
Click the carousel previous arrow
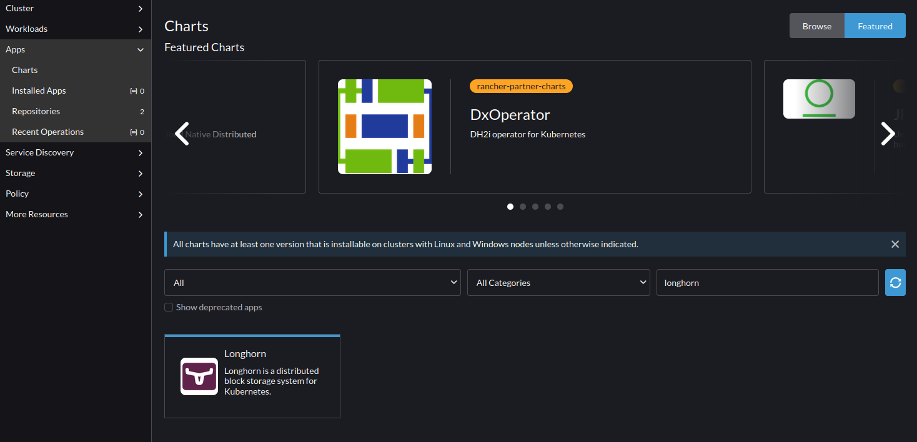point(182,134)
